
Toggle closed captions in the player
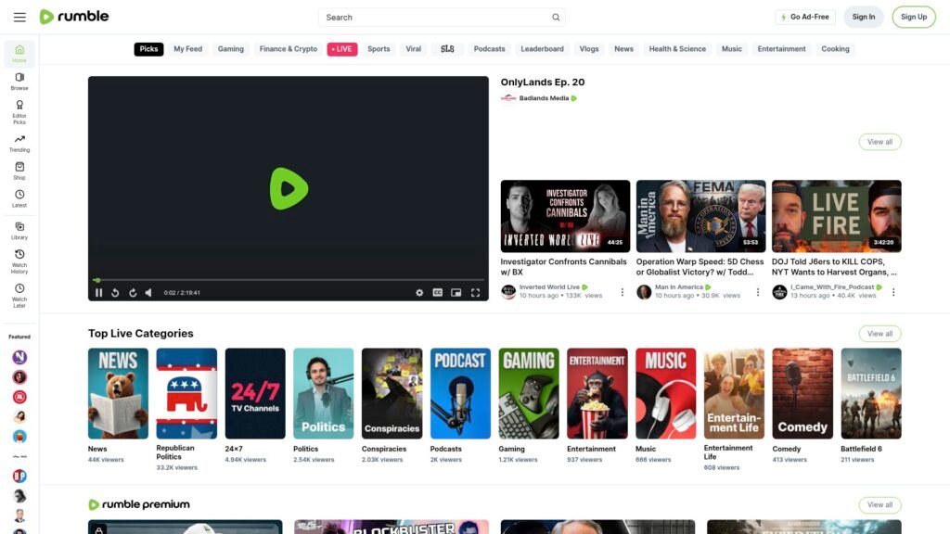point(438,293)
